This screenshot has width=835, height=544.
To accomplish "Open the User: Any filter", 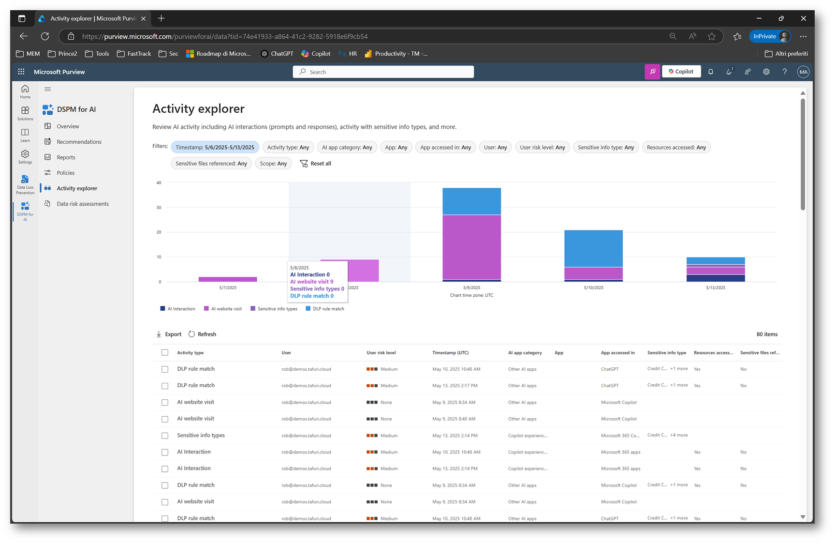I will coord(496,147).
